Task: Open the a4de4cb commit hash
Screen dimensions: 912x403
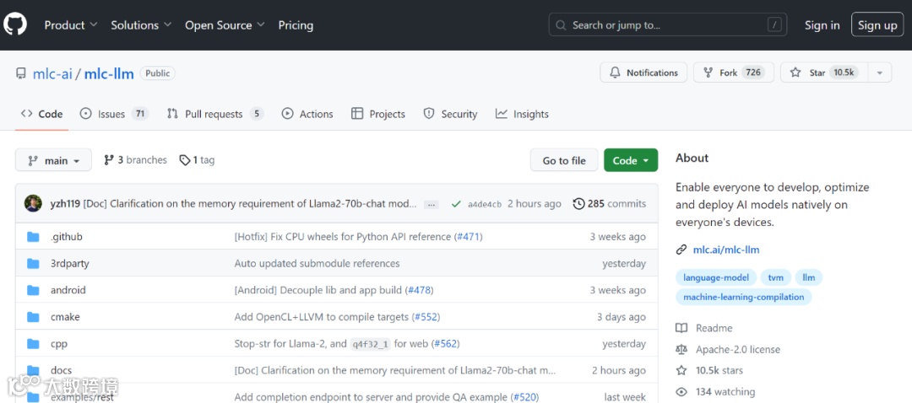Action: (485, 204)
